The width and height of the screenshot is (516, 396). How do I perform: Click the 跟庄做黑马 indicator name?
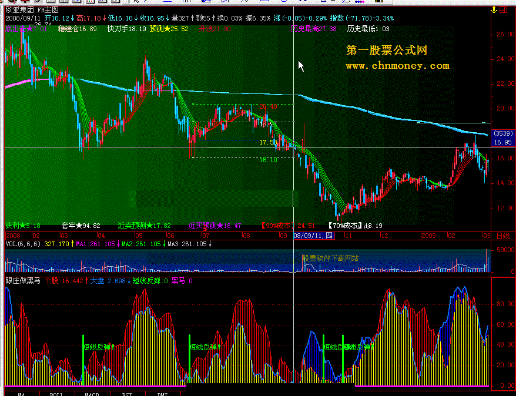(x=23, y=281)
